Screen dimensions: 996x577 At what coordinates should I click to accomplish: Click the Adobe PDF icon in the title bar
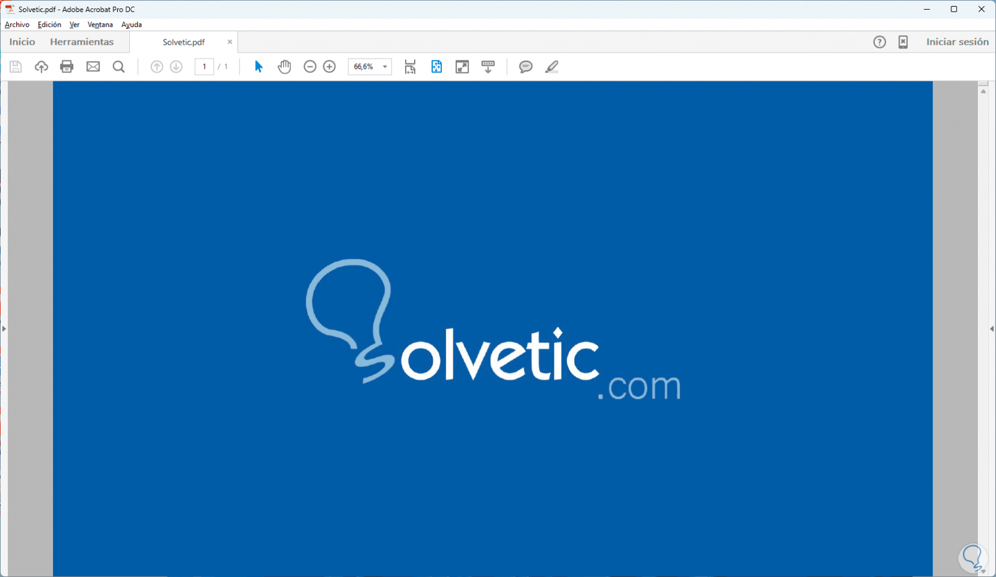10,9
